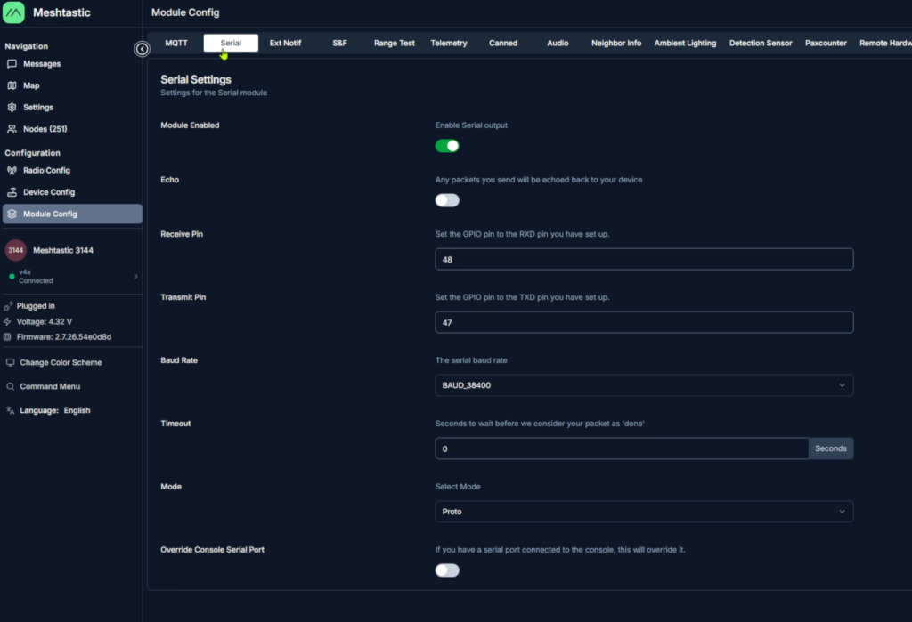Click the Map icon in navigation
The height and width of the screenshot is (622, 912).
(x=12, y=85)
